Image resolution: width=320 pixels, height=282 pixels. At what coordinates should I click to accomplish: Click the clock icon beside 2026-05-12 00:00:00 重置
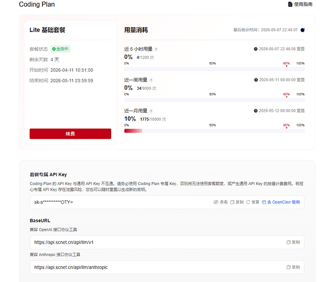[x=256, y=111]
